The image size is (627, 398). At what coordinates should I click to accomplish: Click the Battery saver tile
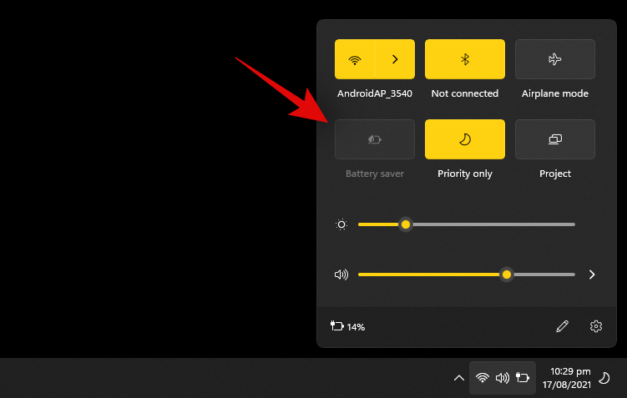tap(375, 139)
